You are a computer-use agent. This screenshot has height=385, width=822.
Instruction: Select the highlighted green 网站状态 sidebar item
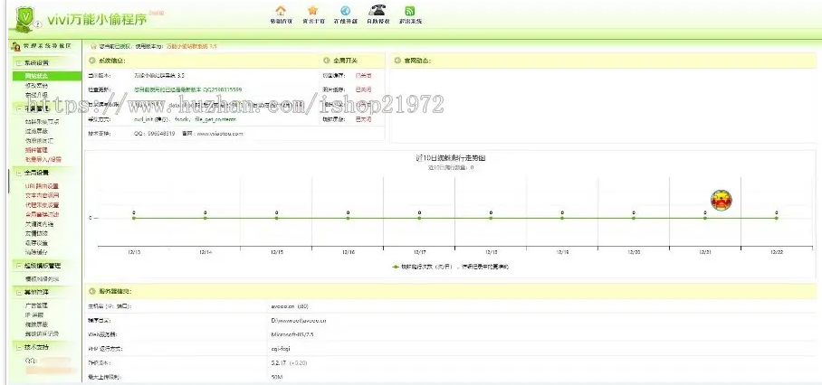tap(37, 76)
